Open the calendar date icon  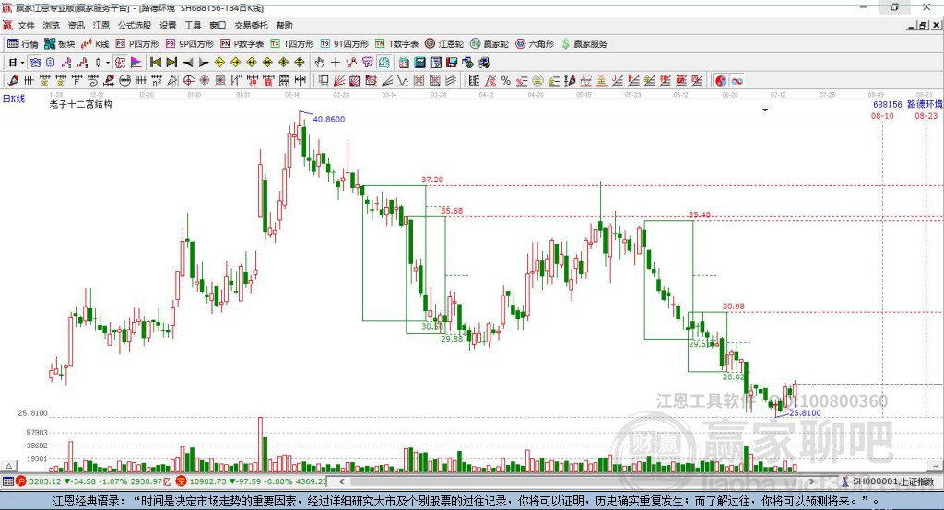404,63
